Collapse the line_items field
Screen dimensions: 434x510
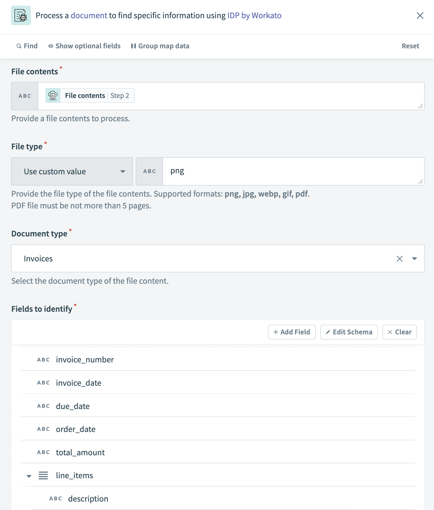click(28, 476)
